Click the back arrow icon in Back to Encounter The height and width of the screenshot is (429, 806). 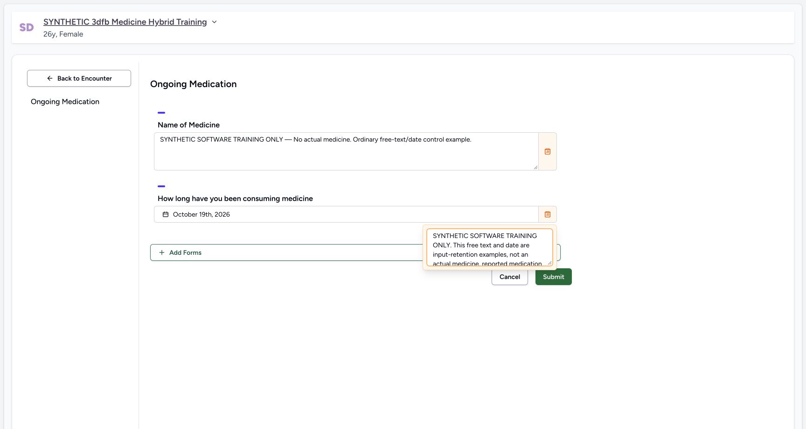point(50,78)
